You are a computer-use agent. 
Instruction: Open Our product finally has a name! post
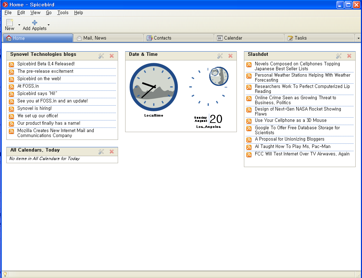coord(49,123)
